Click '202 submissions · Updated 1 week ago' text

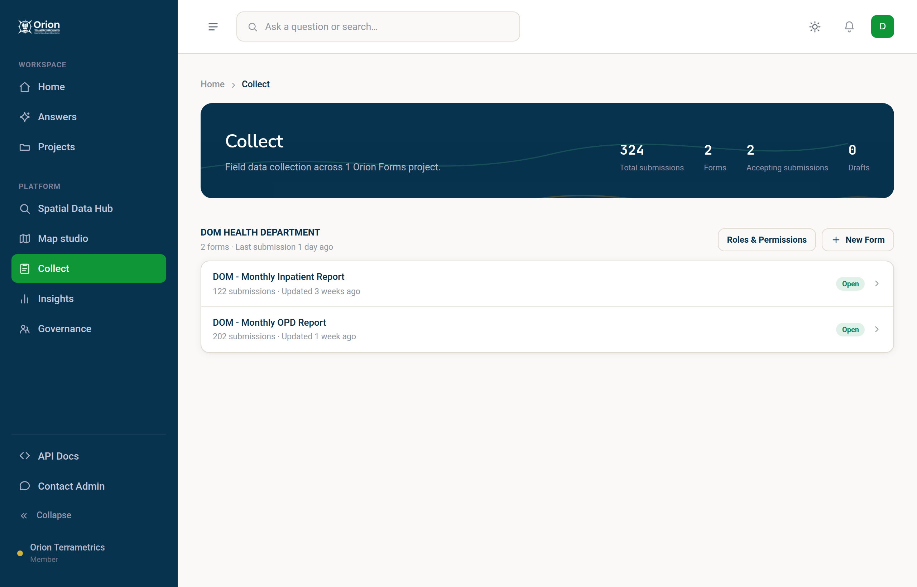tap(284, 336)
